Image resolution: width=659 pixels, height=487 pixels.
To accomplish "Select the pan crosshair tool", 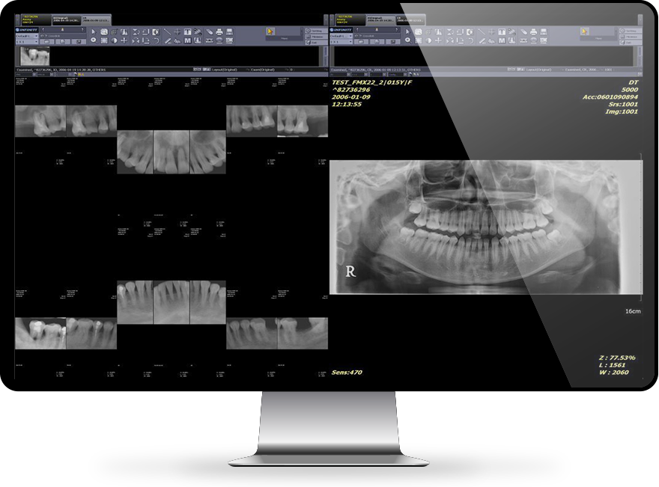I will 177,32.
